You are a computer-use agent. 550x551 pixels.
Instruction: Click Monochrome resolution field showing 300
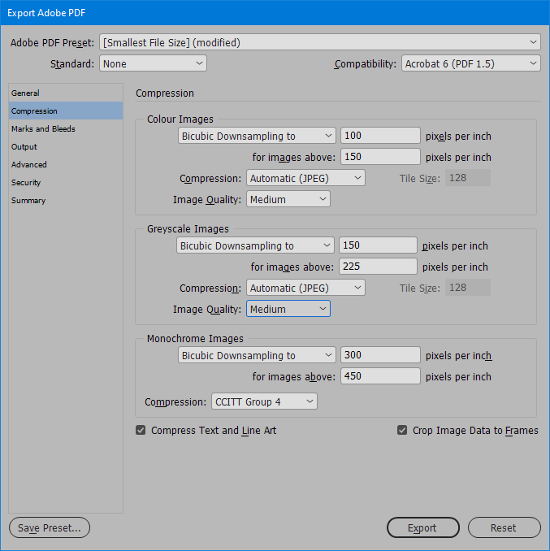point(380,355)
